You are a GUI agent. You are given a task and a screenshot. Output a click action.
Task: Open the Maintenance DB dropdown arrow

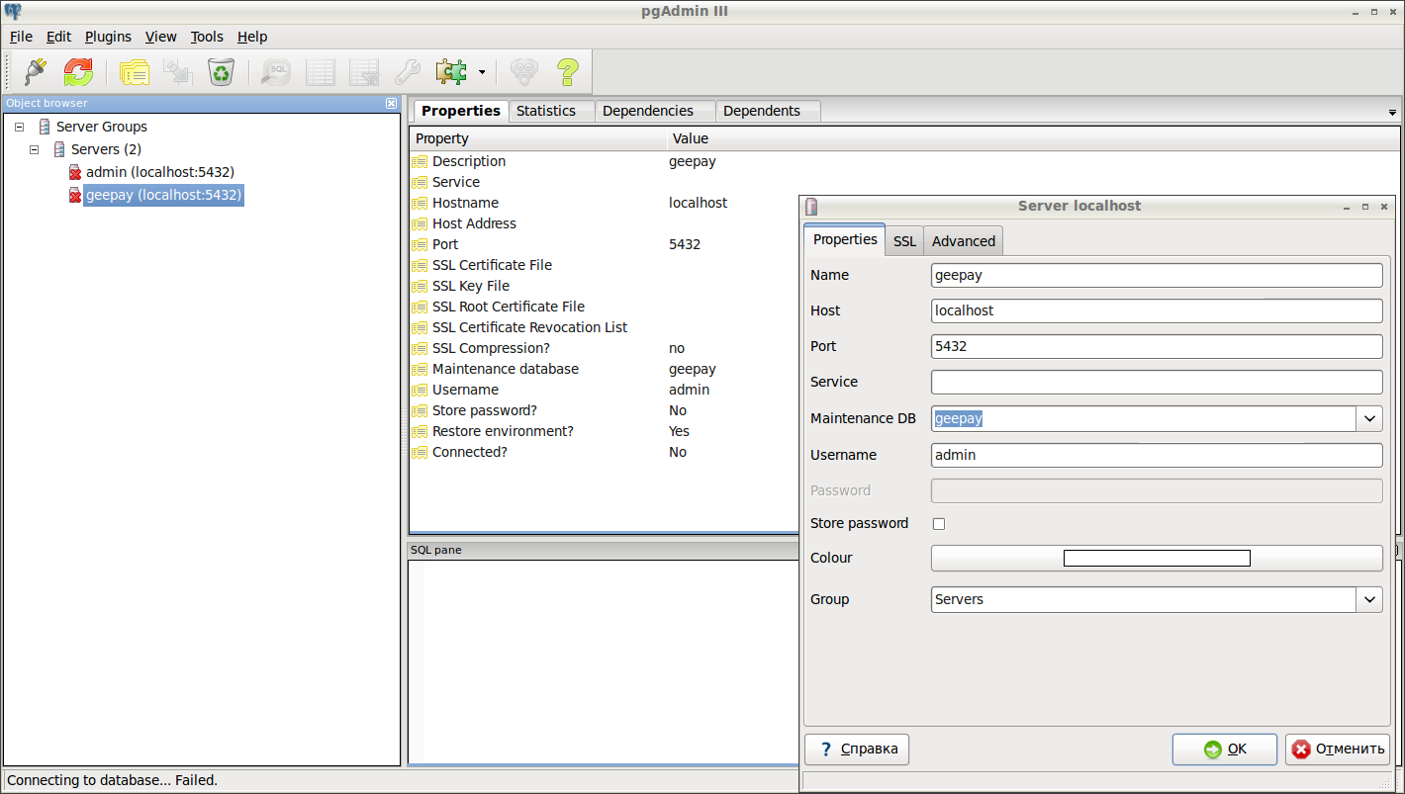point(1369,419)
